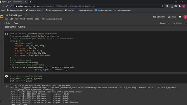This screenshot has width=187, height=105.
Task: Open the Create new connection bookmark
Action: pos(84,10)
